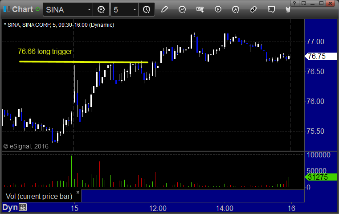Click the trade ticket arrows icon
This screenshot has width=339, height=214.
[x=253, y=9]
